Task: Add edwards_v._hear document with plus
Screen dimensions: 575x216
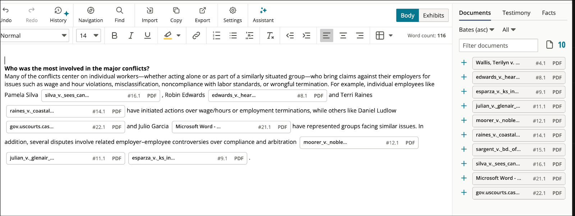Action: (464, 77)
